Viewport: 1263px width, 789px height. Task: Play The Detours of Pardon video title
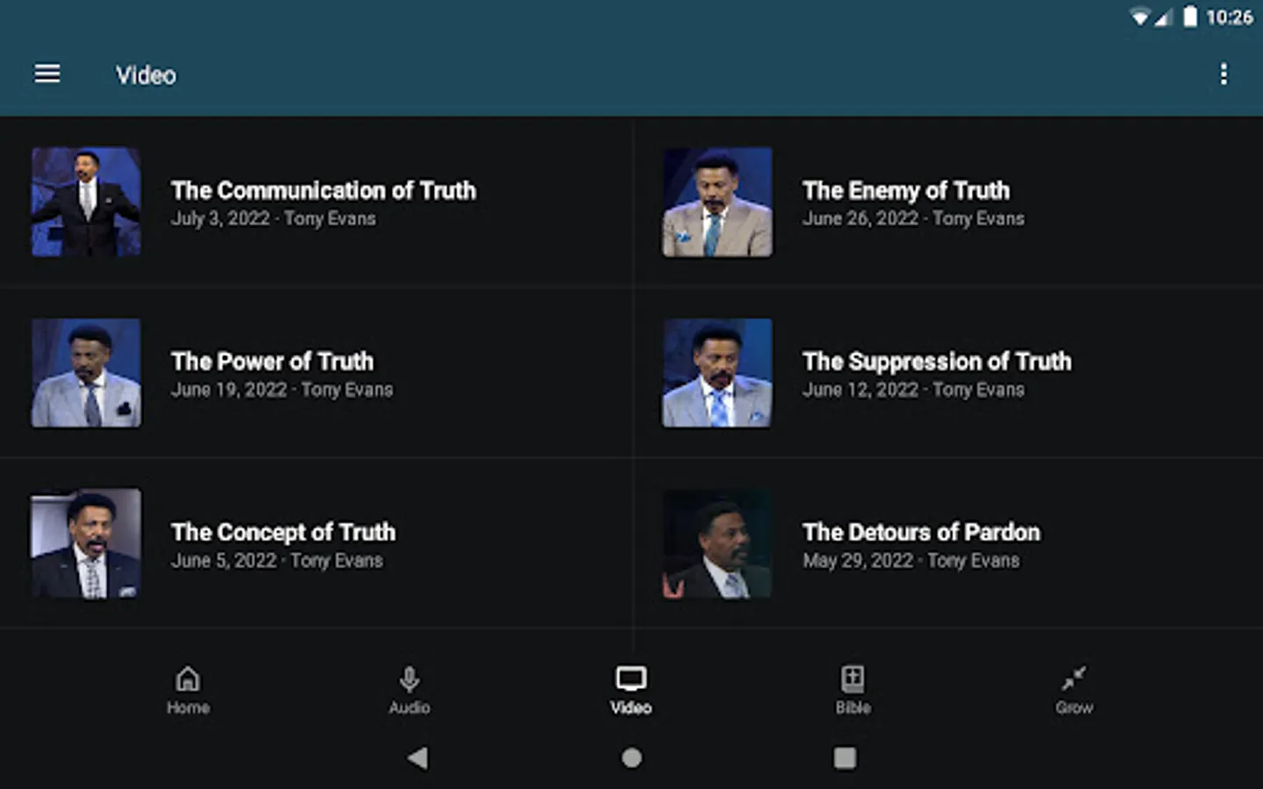pos(921,532)
